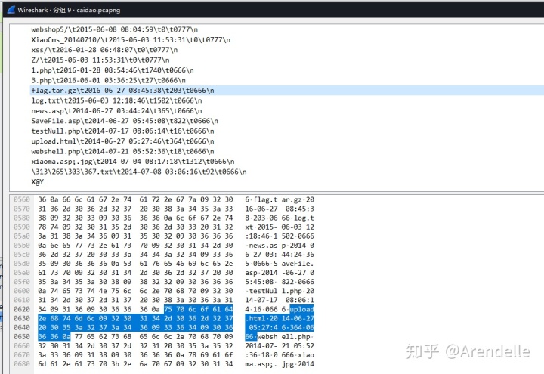Select the news.asp file line
This screenshot has width=544, height=374.
(x=116, y=110)
